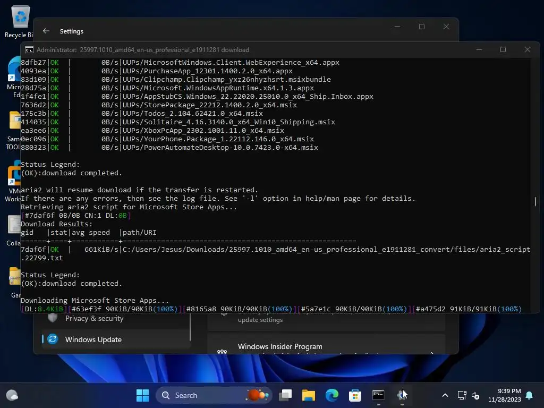Screen dimensions: 544x408
Task: Click the Command Prompt vertical scrollbar thumb
Action: [x=535, y=201]
